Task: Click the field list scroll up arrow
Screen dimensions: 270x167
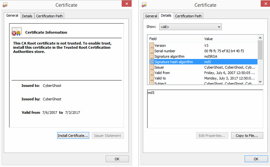Action: 260,38
